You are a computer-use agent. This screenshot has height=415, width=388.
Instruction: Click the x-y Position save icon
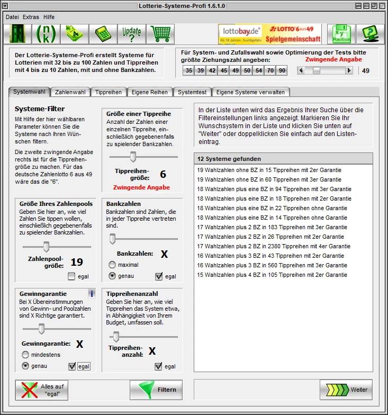pos(341,34)
